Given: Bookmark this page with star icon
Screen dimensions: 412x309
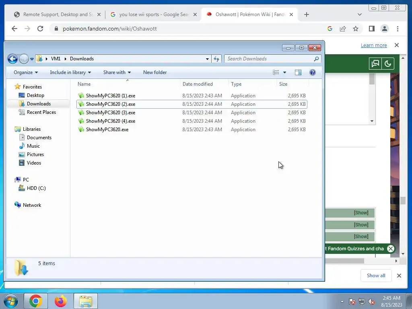Looking at the screenshot, I should point(356,29).
